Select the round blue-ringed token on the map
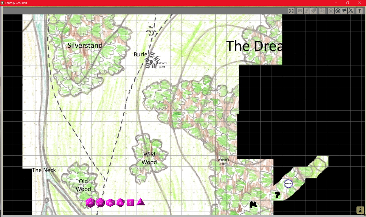Image resolution: width=366 pixels, height=217 pixels. (288, 183)
